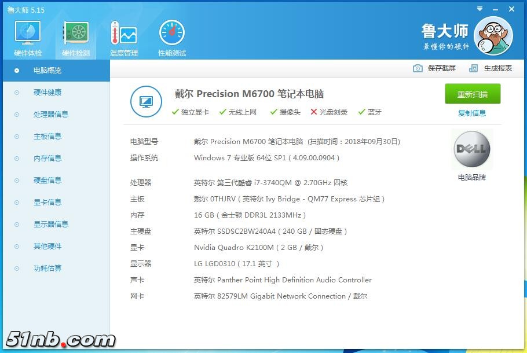Click 保存截屏 save screenshot text
The height and width of the screenshot is (353, 527).
442,68
